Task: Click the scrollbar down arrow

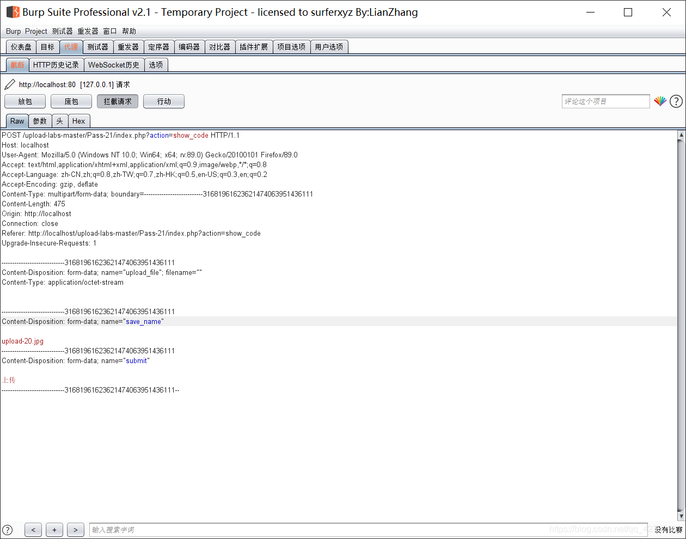Action: [x=681, y=516]
